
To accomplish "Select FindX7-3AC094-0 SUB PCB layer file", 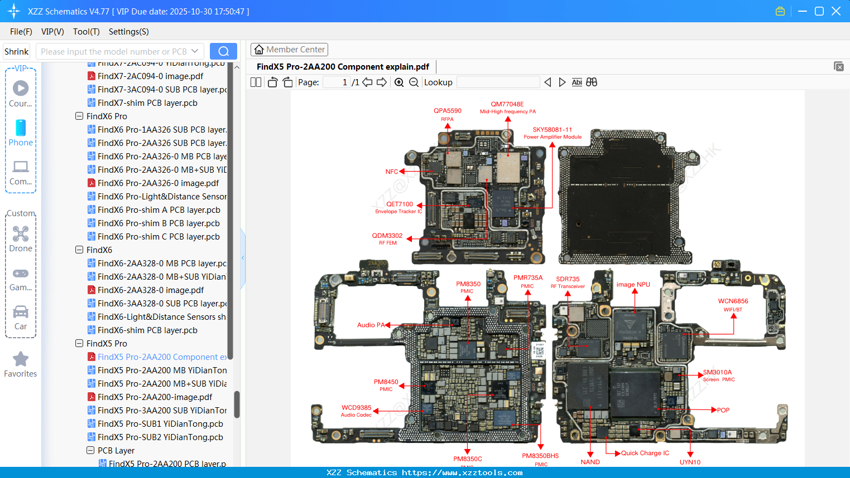I will click(x=157, y=90).
